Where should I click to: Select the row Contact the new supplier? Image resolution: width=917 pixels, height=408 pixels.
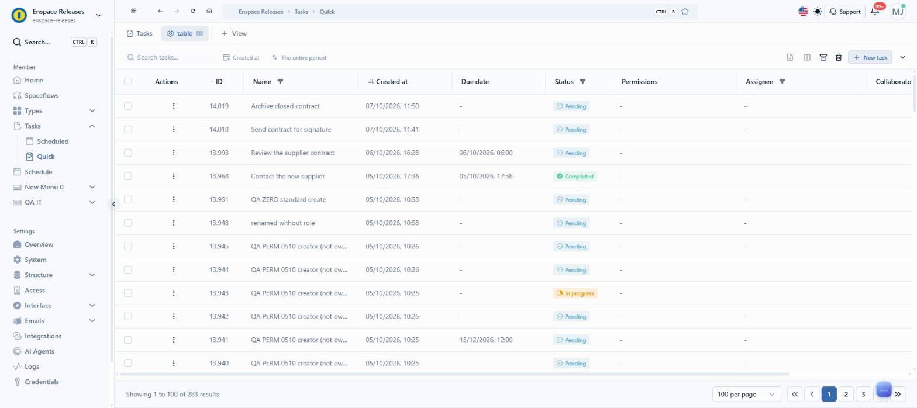coord(128,176)
